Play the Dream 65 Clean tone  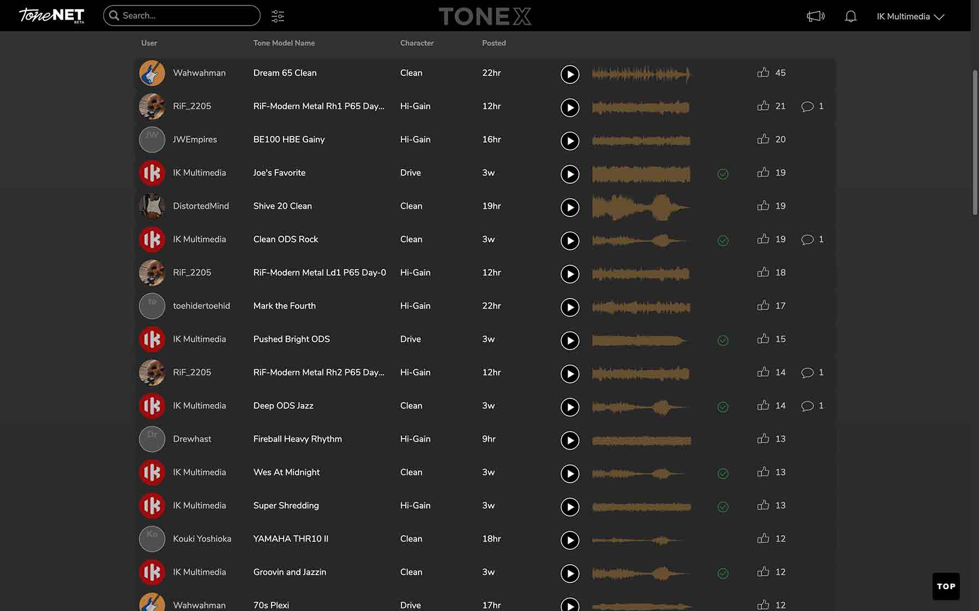point(570,74)
